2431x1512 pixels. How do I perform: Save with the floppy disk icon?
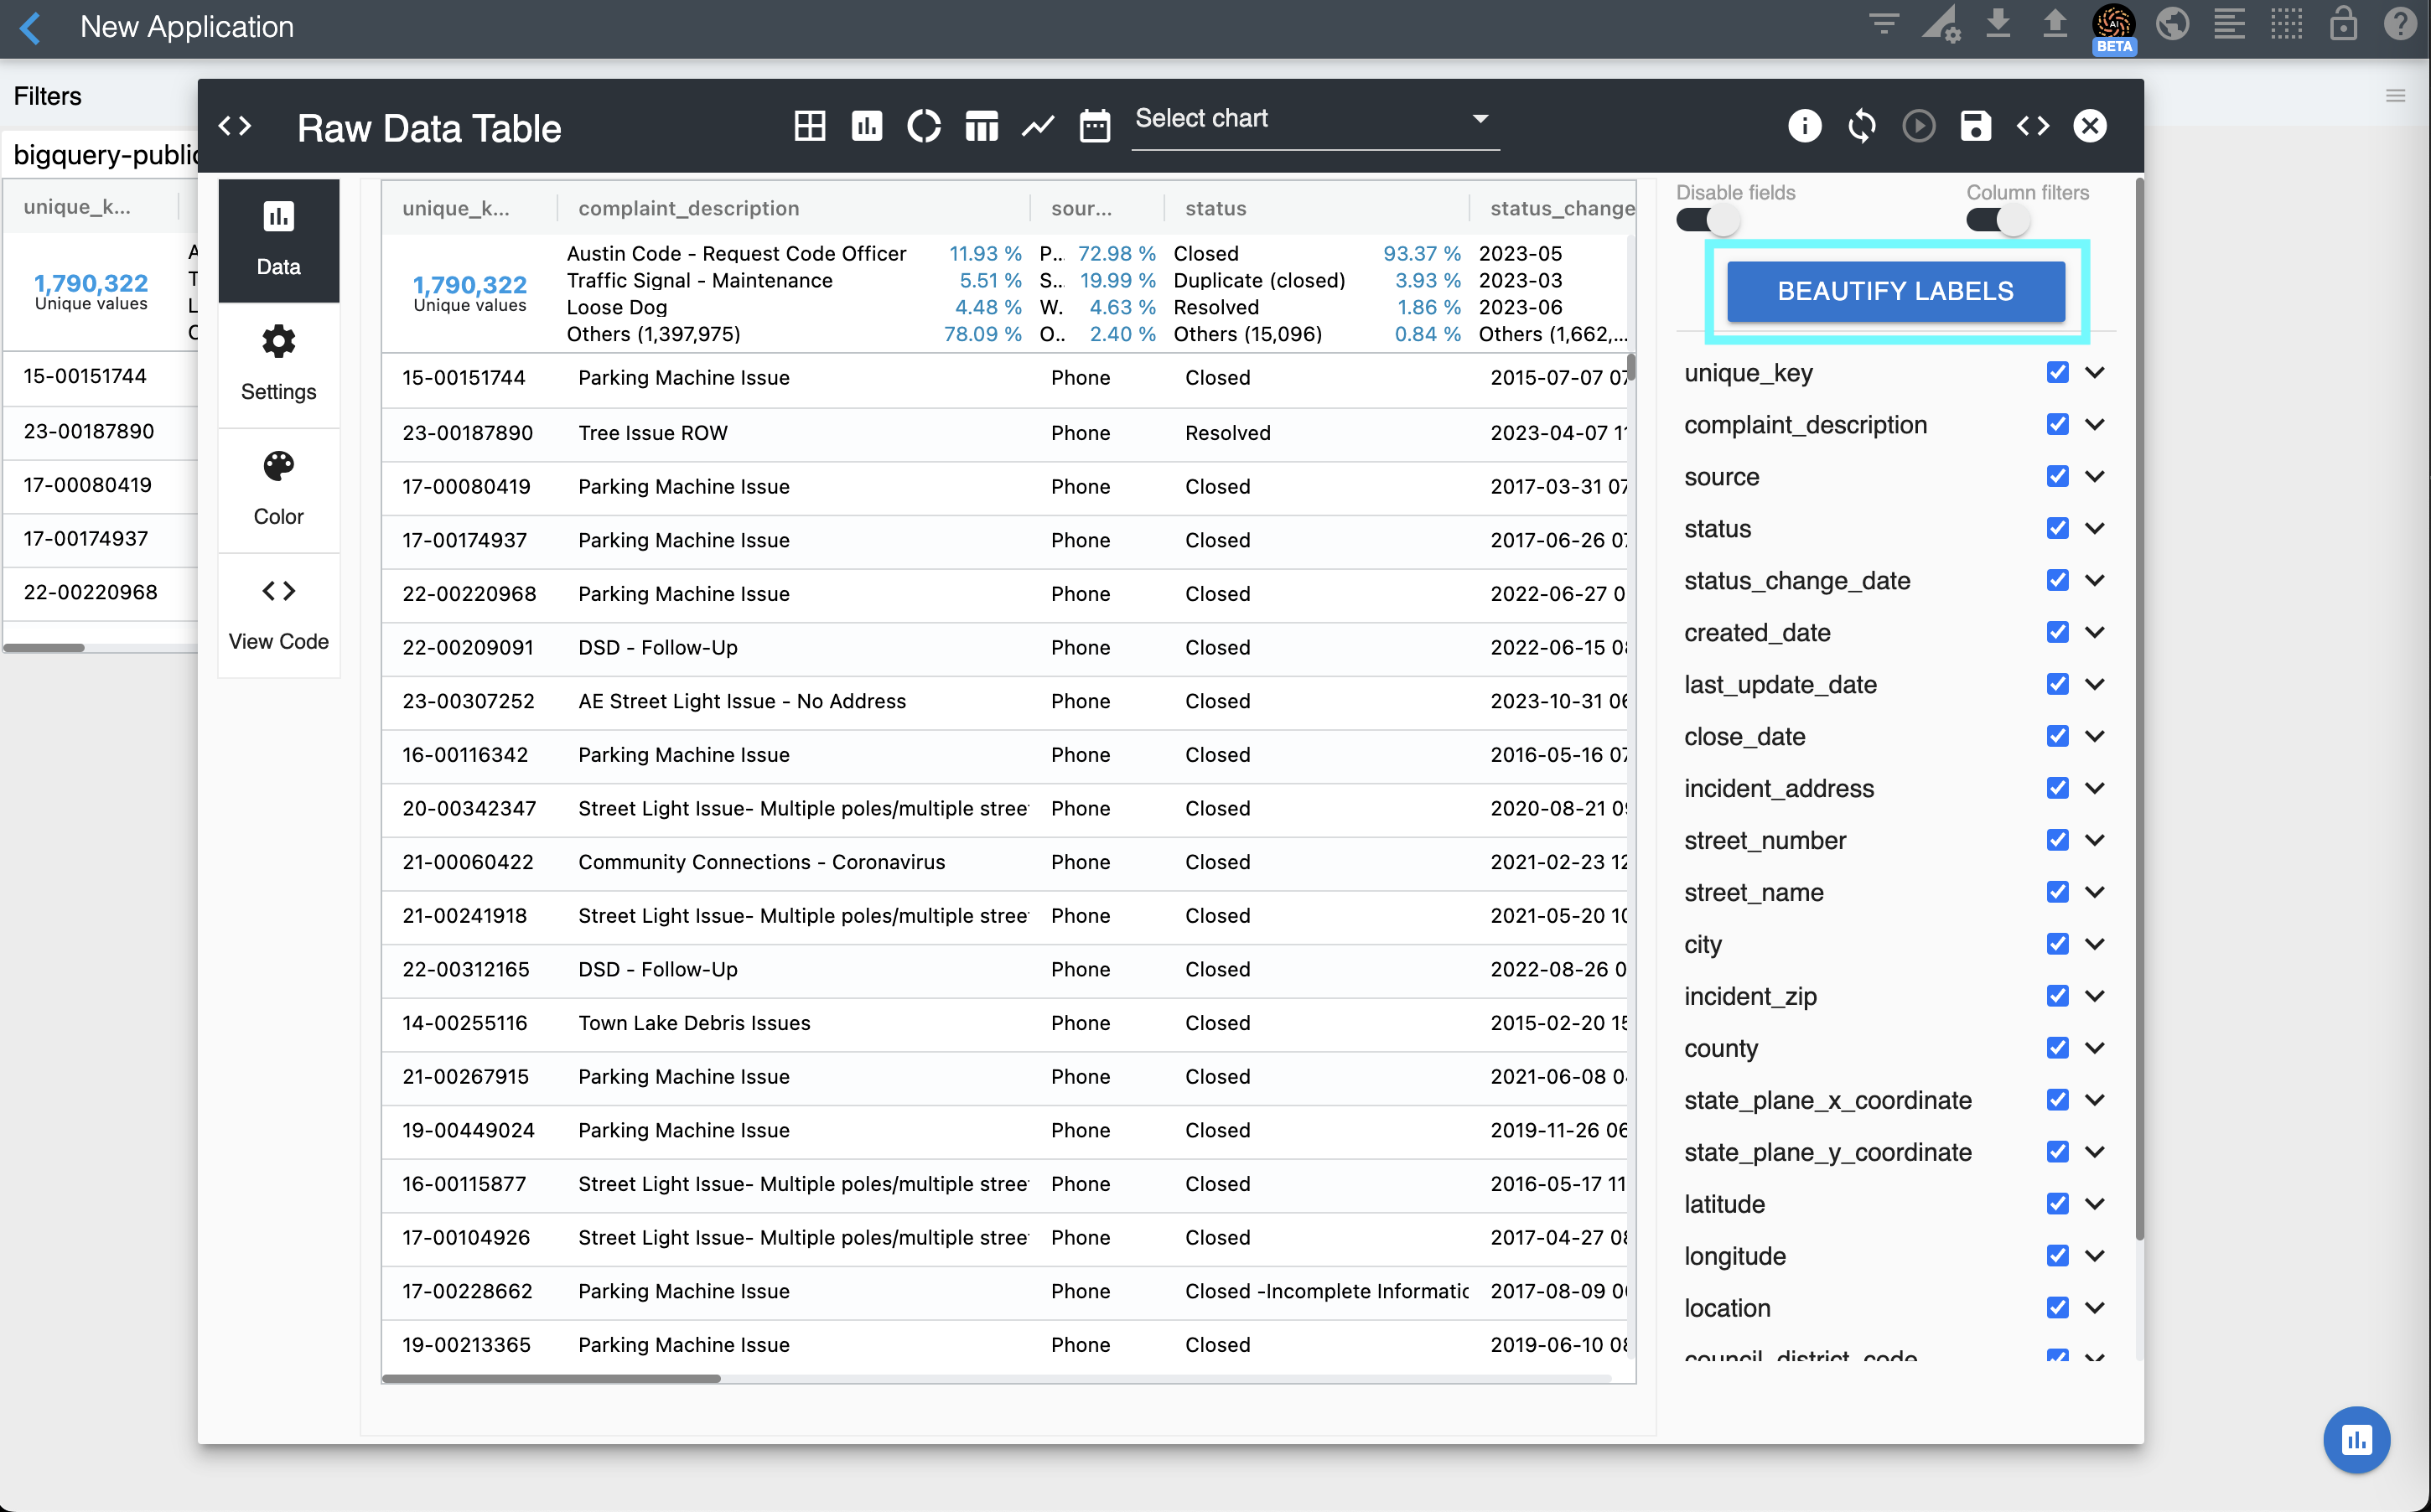(1975, 126)
